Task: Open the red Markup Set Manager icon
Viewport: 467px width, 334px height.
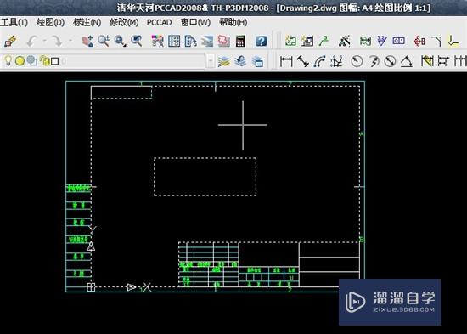Action: coord(223,41)
